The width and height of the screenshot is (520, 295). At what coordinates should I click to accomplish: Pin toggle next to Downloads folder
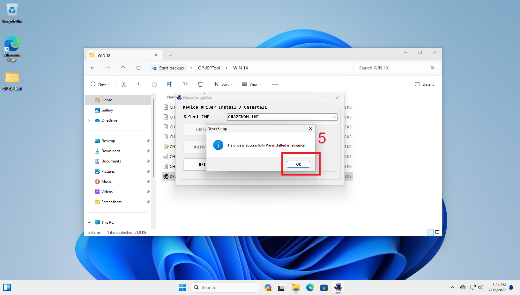[148, 151]
